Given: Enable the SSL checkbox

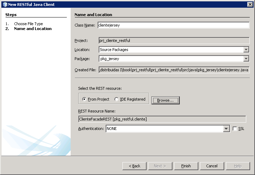Looking at the screenshot, I should coord(235,129).
